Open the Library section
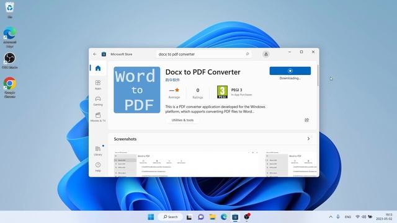397x223 pixels. 98,151
